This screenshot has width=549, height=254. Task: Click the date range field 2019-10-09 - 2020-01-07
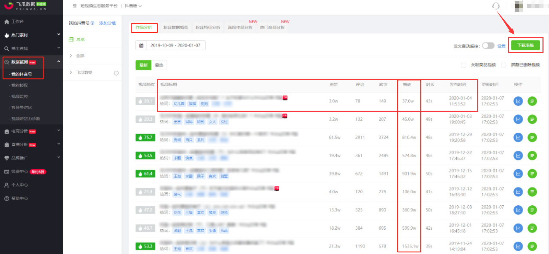(176, 45)
